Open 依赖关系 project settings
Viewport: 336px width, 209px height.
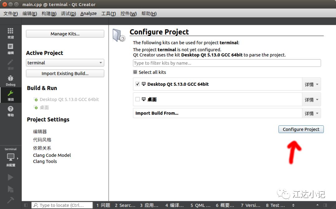42,148
